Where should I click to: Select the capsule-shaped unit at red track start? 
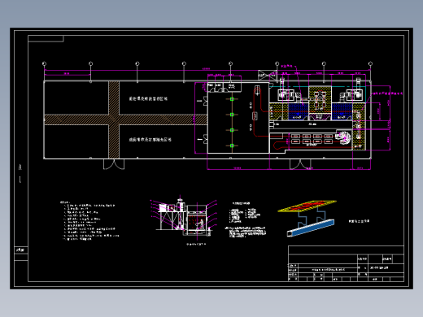tap(257, 90)
